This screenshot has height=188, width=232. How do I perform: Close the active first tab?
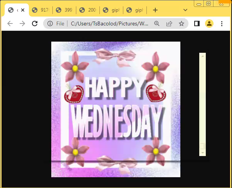(23, 10)
